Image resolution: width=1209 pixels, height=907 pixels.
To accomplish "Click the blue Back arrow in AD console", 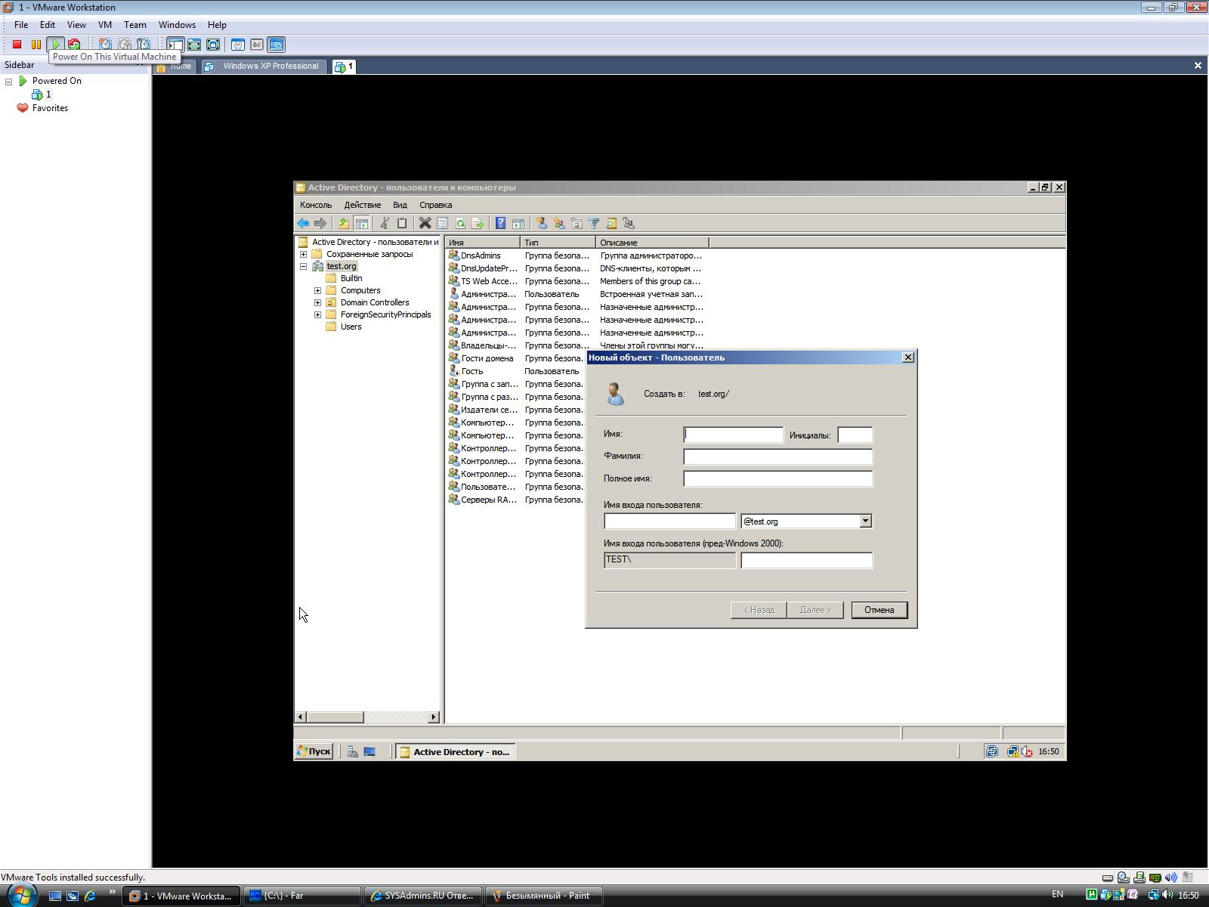I will click(303, 223).
